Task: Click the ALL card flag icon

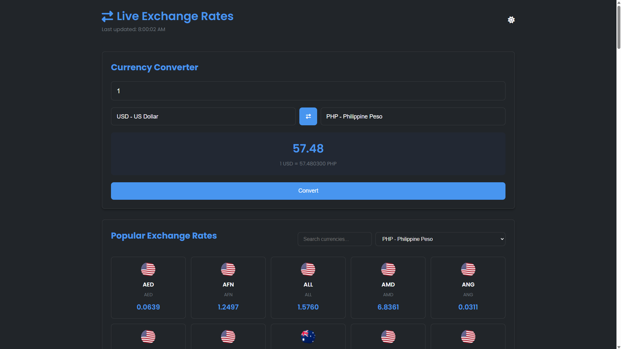Action: point(308,269)
